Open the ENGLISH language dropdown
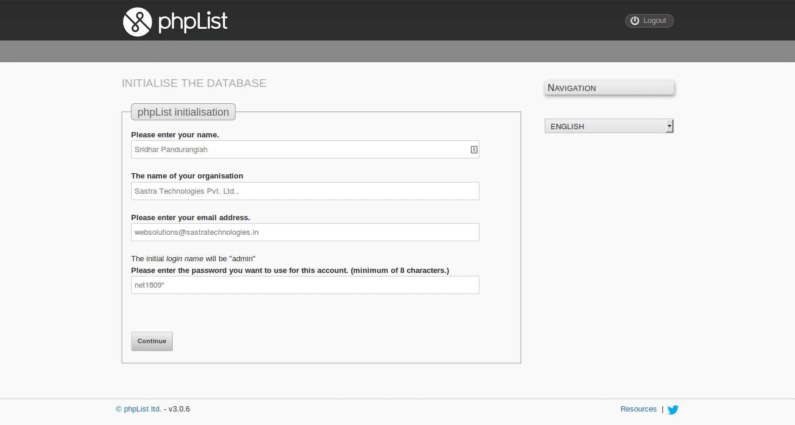 (x=605, y=126)
